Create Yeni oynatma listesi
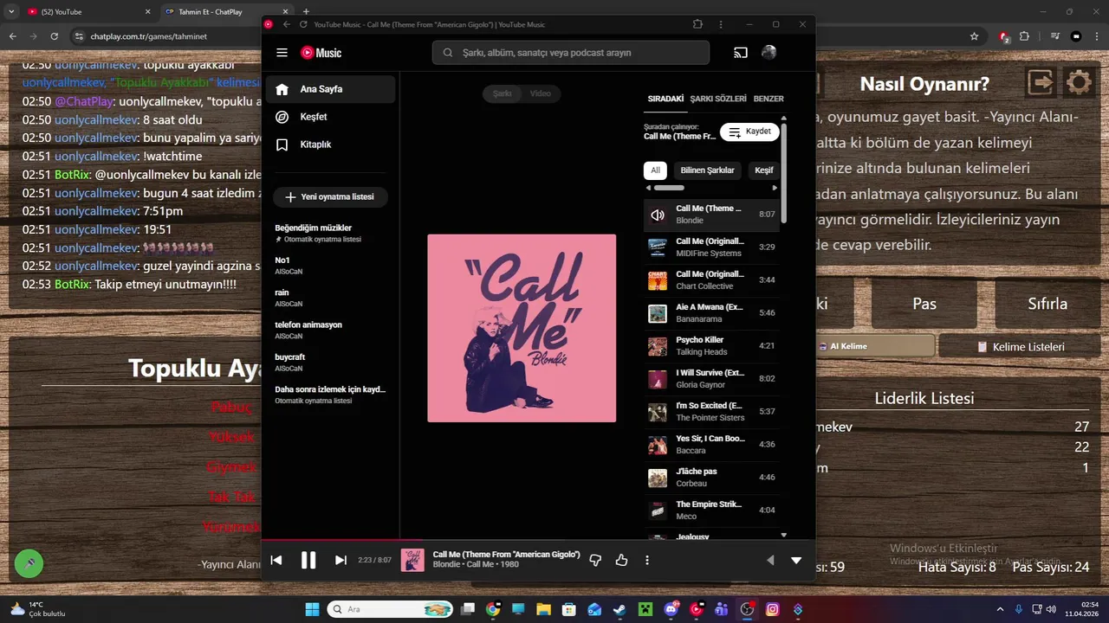The image size is (1109, 623). [330, 197]
